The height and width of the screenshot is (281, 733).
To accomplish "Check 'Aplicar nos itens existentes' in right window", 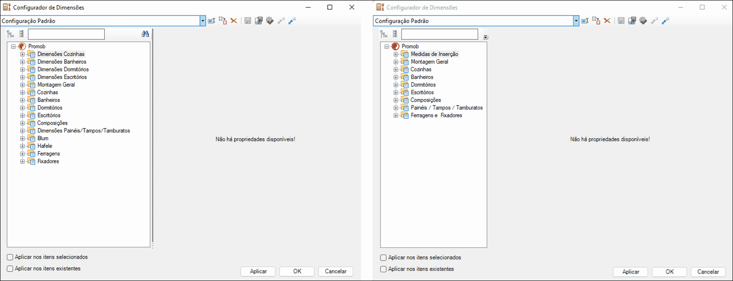I will pos(383,269).
